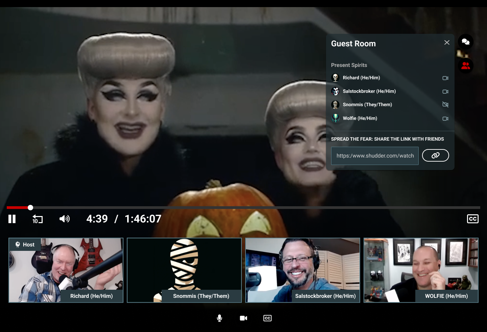The width and height of the screenshot is (487, 332).
Task: Select Richard's skull avatar in Present Spirits
Action: click(335, 78)
